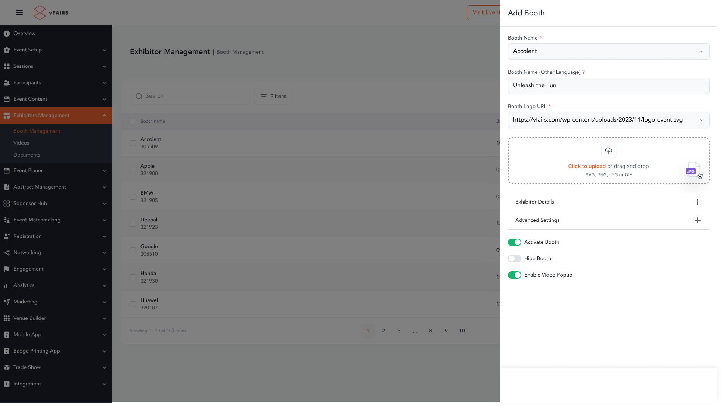Click the Marketing paper plane icon
This screenshot has height=407, width=723.
pyautogui.click(x=7, y=302)
